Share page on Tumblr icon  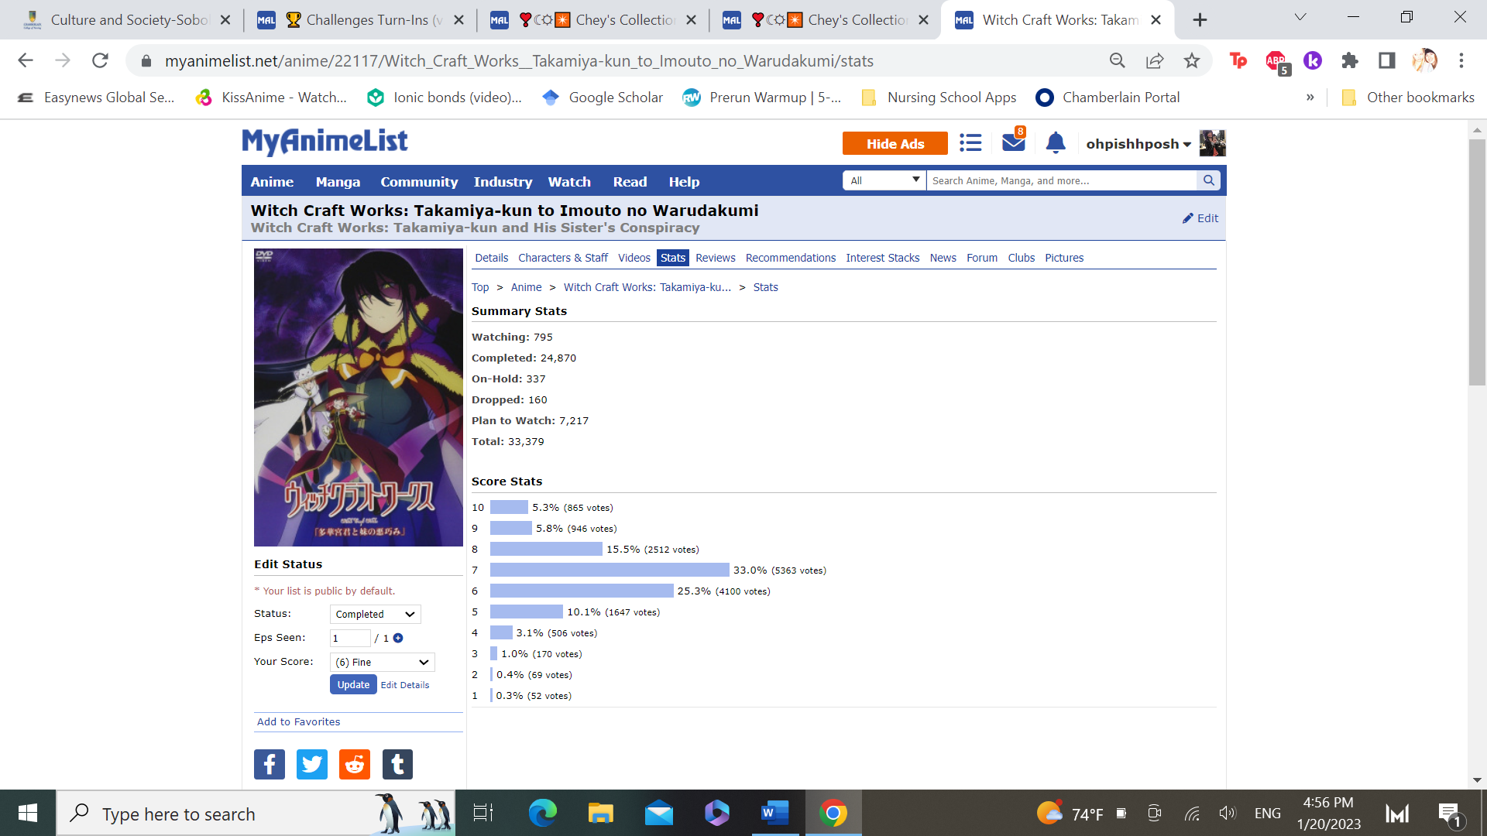click(397, 764)
